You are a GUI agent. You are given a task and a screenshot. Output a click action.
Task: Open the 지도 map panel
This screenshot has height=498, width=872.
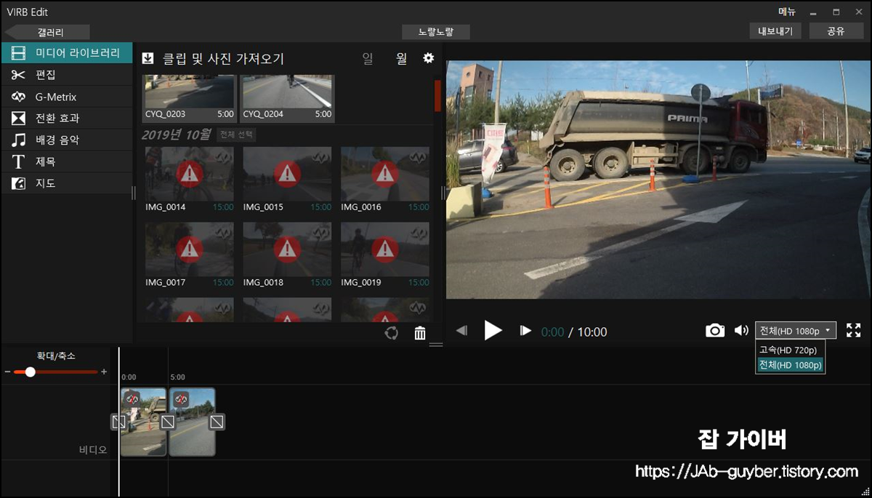click(67, 183)
